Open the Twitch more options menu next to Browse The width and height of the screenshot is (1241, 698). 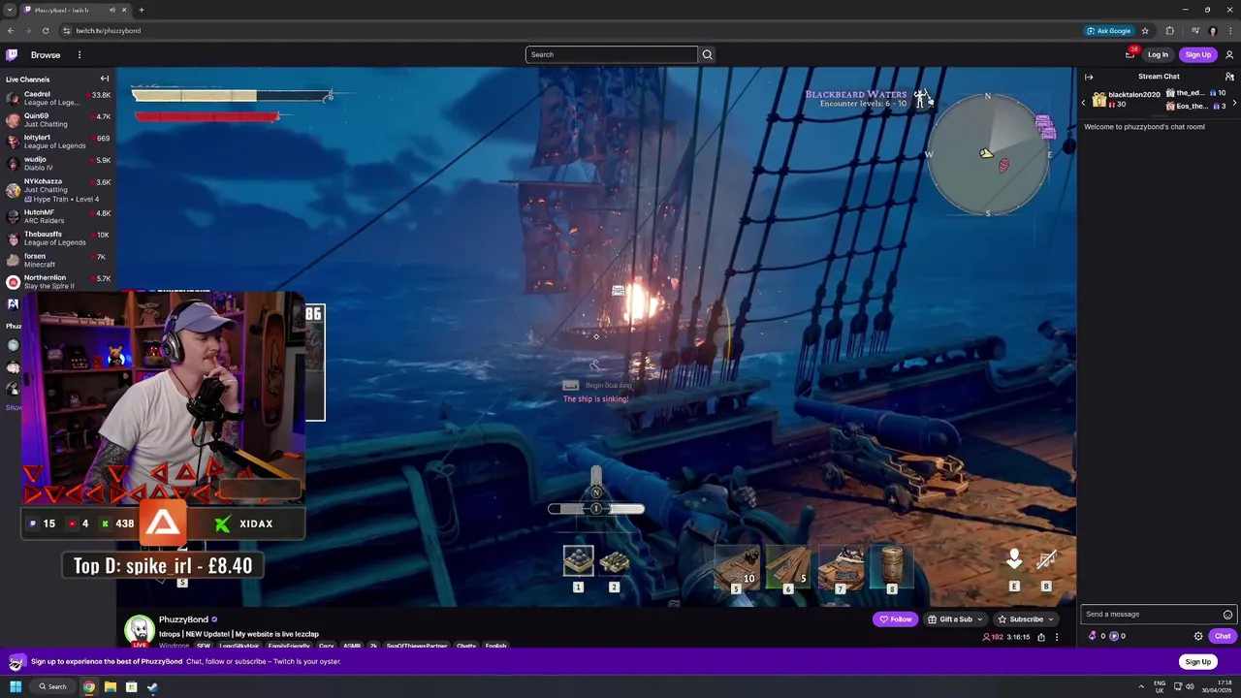click(80, 55)
